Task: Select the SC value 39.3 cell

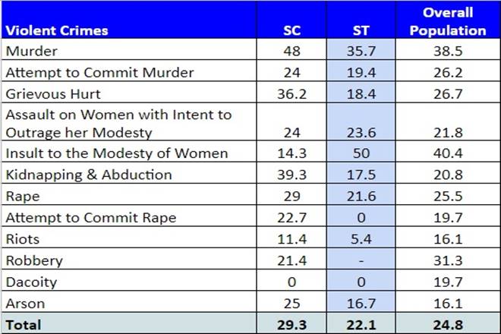Action: click(291, 175)
